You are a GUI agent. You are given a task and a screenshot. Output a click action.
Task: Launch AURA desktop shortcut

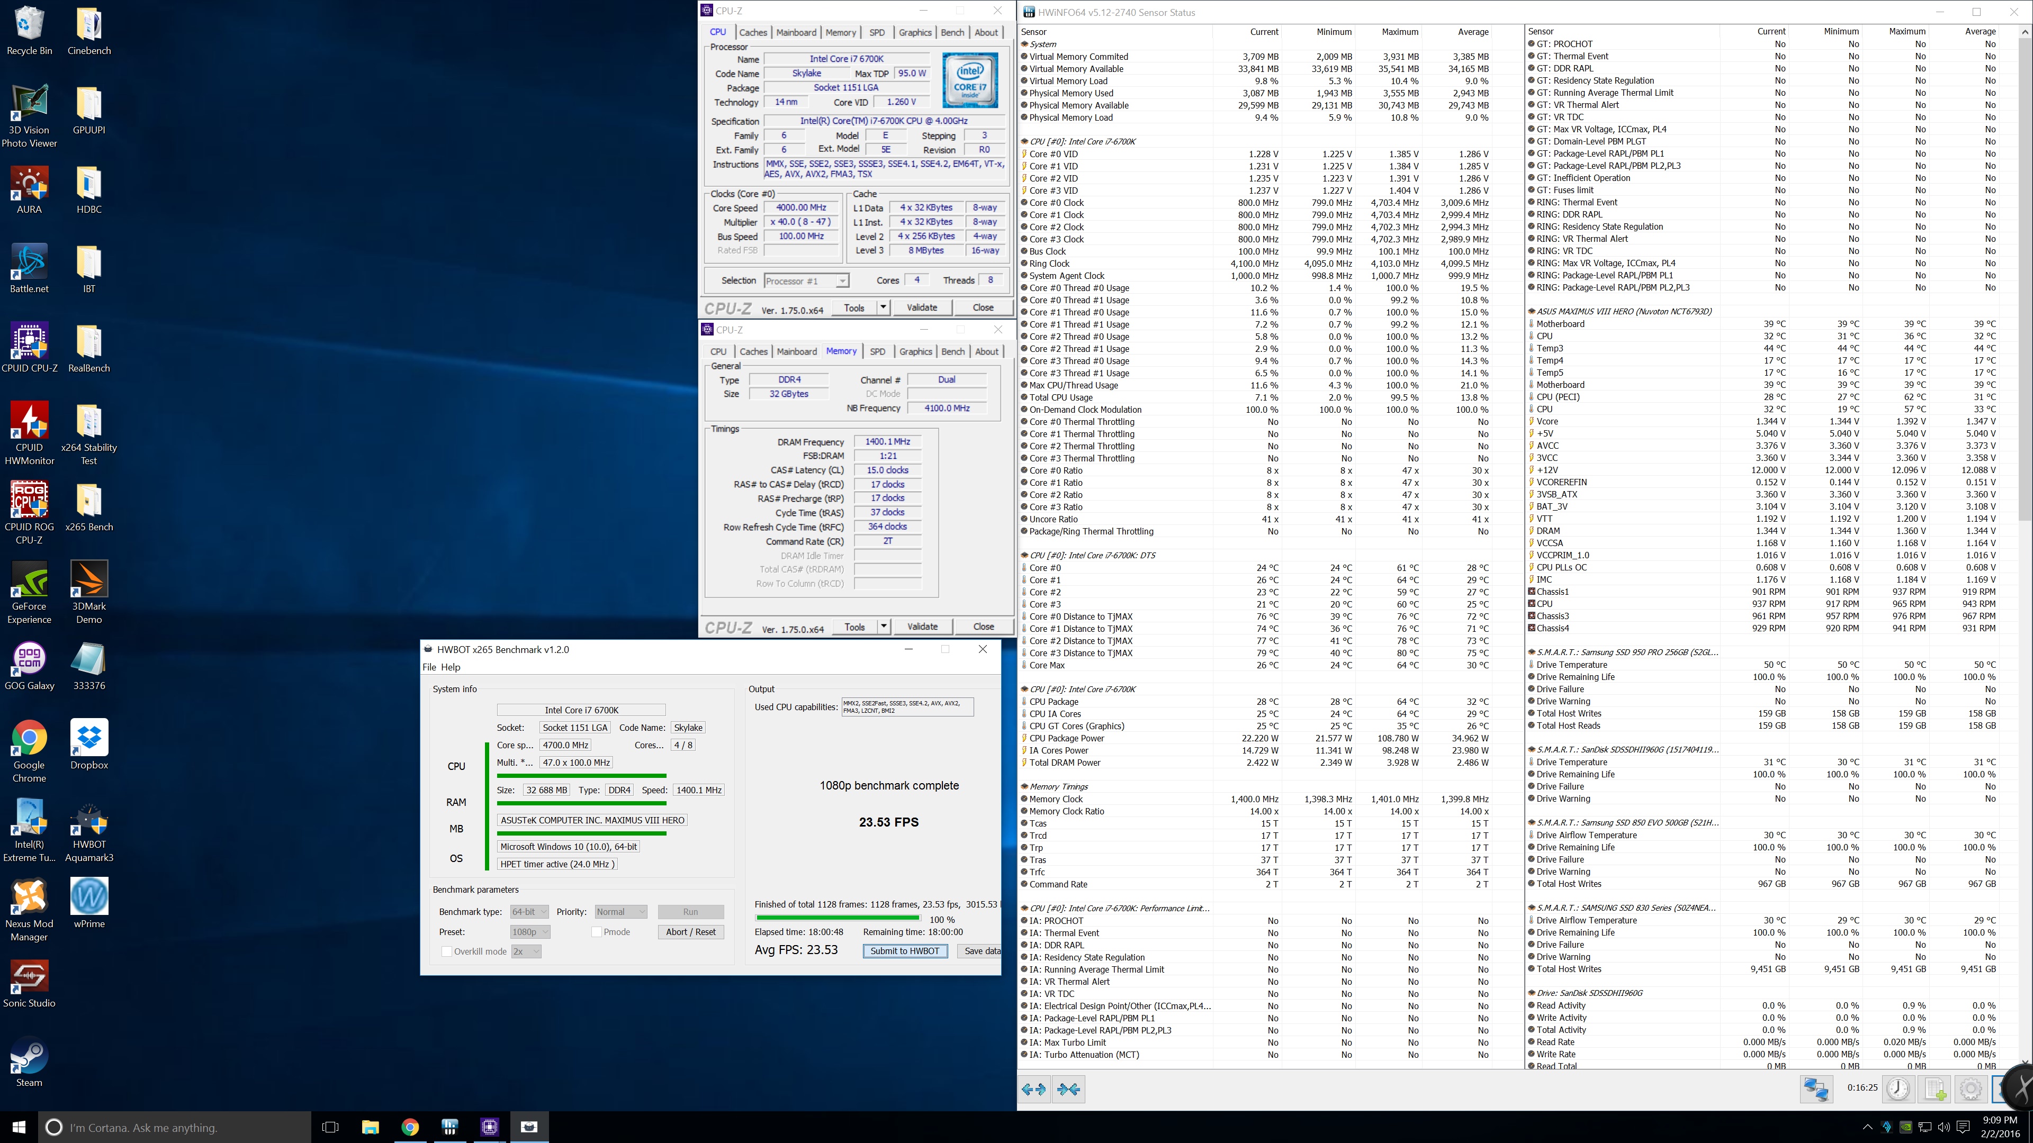(x=29, y=190)
